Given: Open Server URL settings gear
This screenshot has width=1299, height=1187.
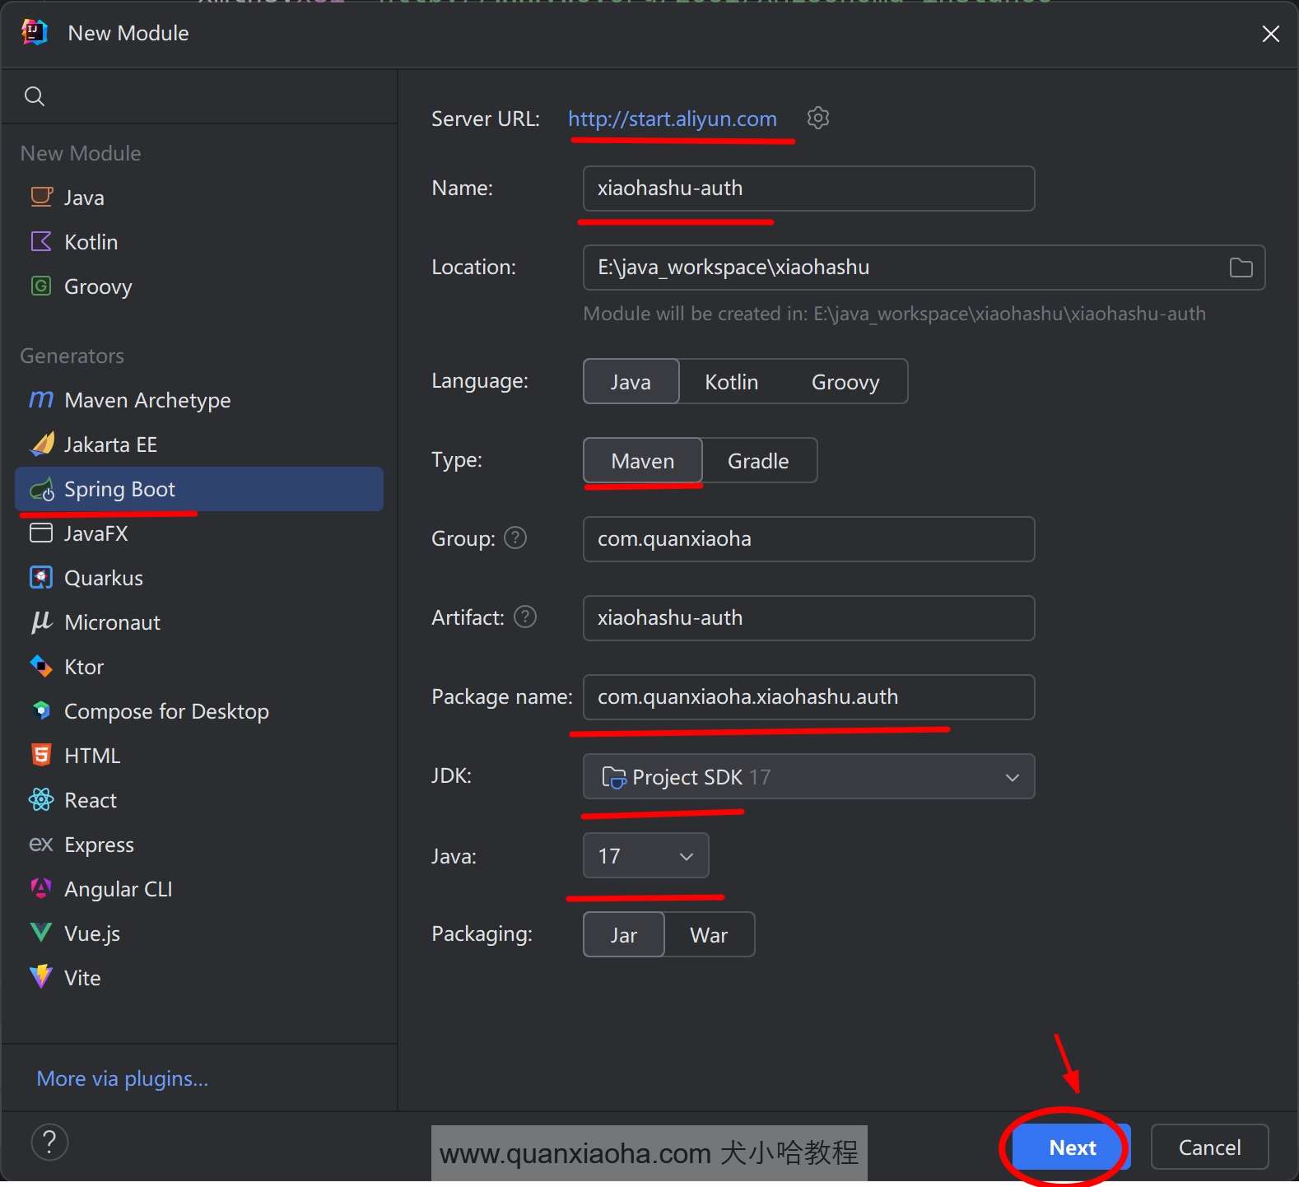Looking at the screenshot, I should (817, 118).
